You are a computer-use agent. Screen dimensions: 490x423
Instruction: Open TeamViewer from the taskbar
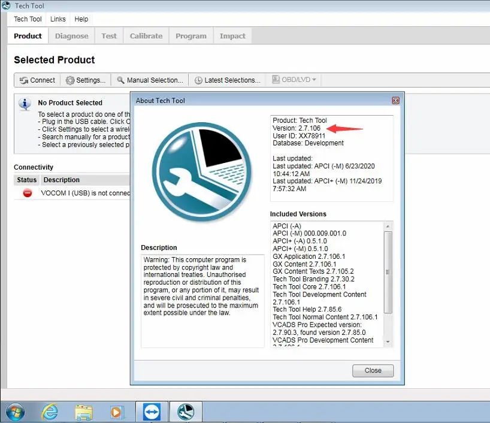pyautogui.click(x=152, y=412)
